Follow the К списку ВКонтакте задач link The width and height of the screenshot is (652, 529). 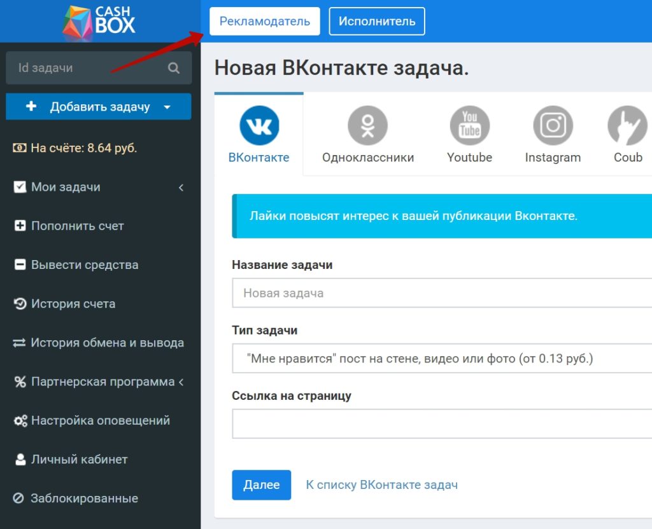point(381,485)
